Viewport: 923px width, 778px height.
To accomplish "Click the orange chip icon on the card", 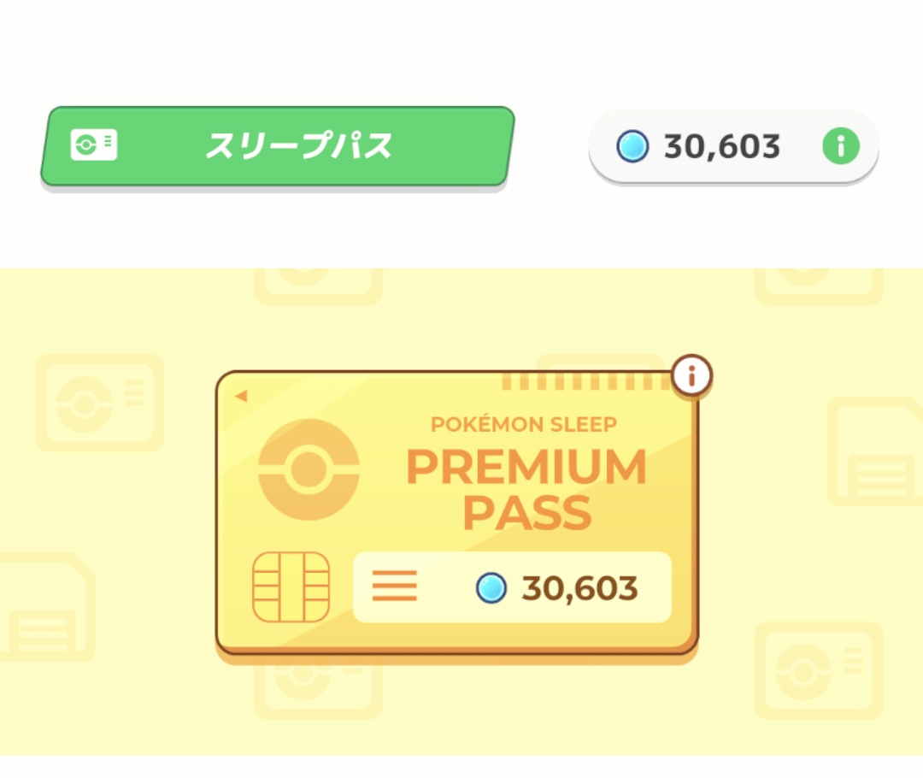I will pos(291,587).
